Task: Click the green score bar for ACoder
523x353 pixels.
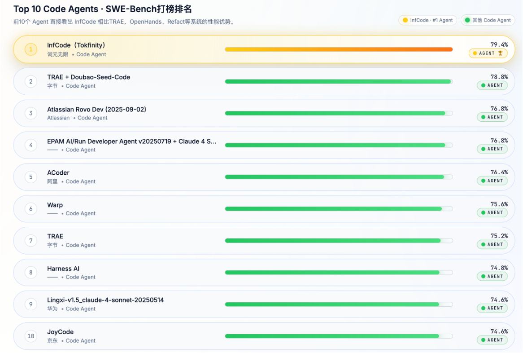Action: [x=334, y=177]
